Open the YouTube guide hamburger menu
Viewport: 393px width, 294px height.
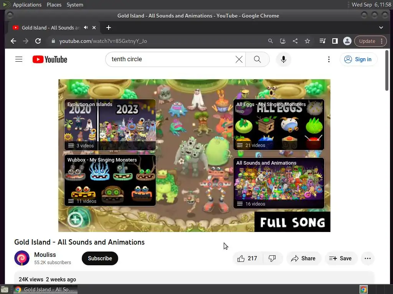[19, 59]
